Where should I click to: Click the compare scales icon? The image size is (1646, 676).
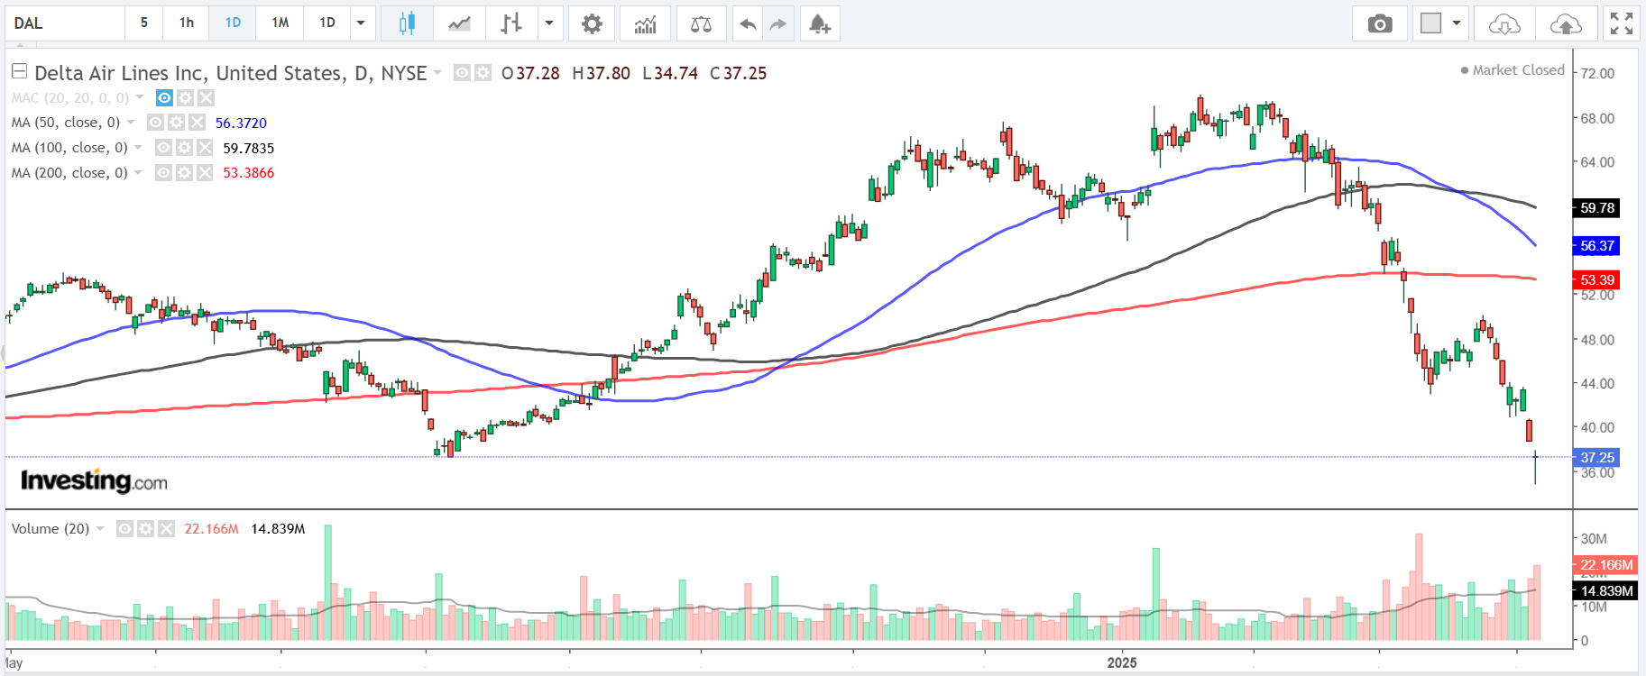pos(701,23)
